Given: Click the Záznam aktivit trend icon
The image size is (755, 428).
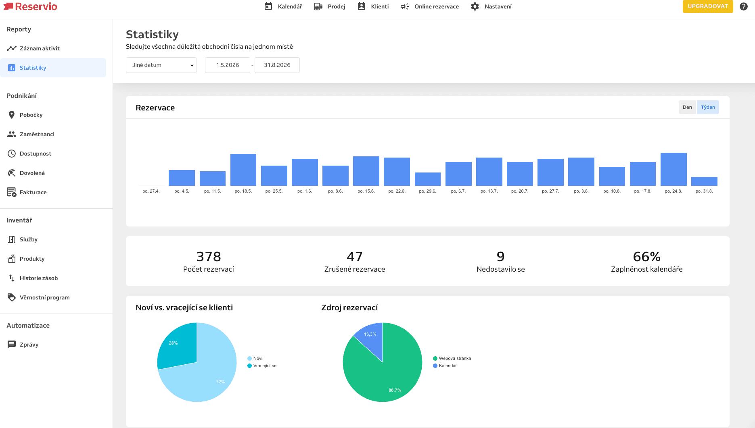Looking at the screenshot, I should 12,48.
